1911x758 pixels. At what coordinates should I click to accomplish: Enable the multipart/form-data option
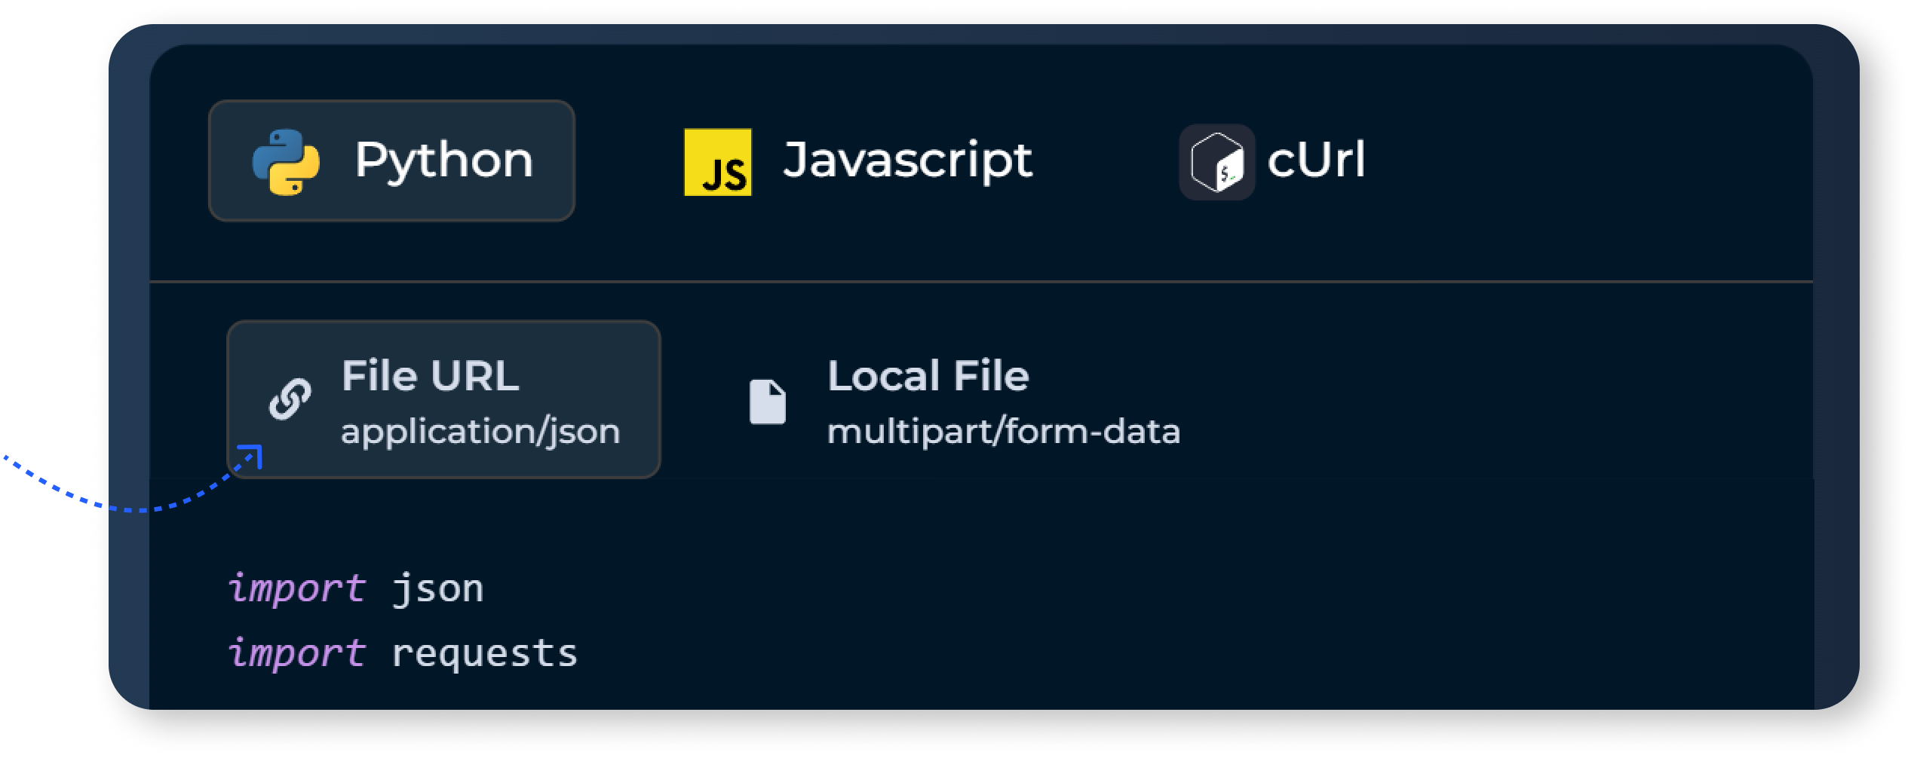click(x=1003, y=431)
